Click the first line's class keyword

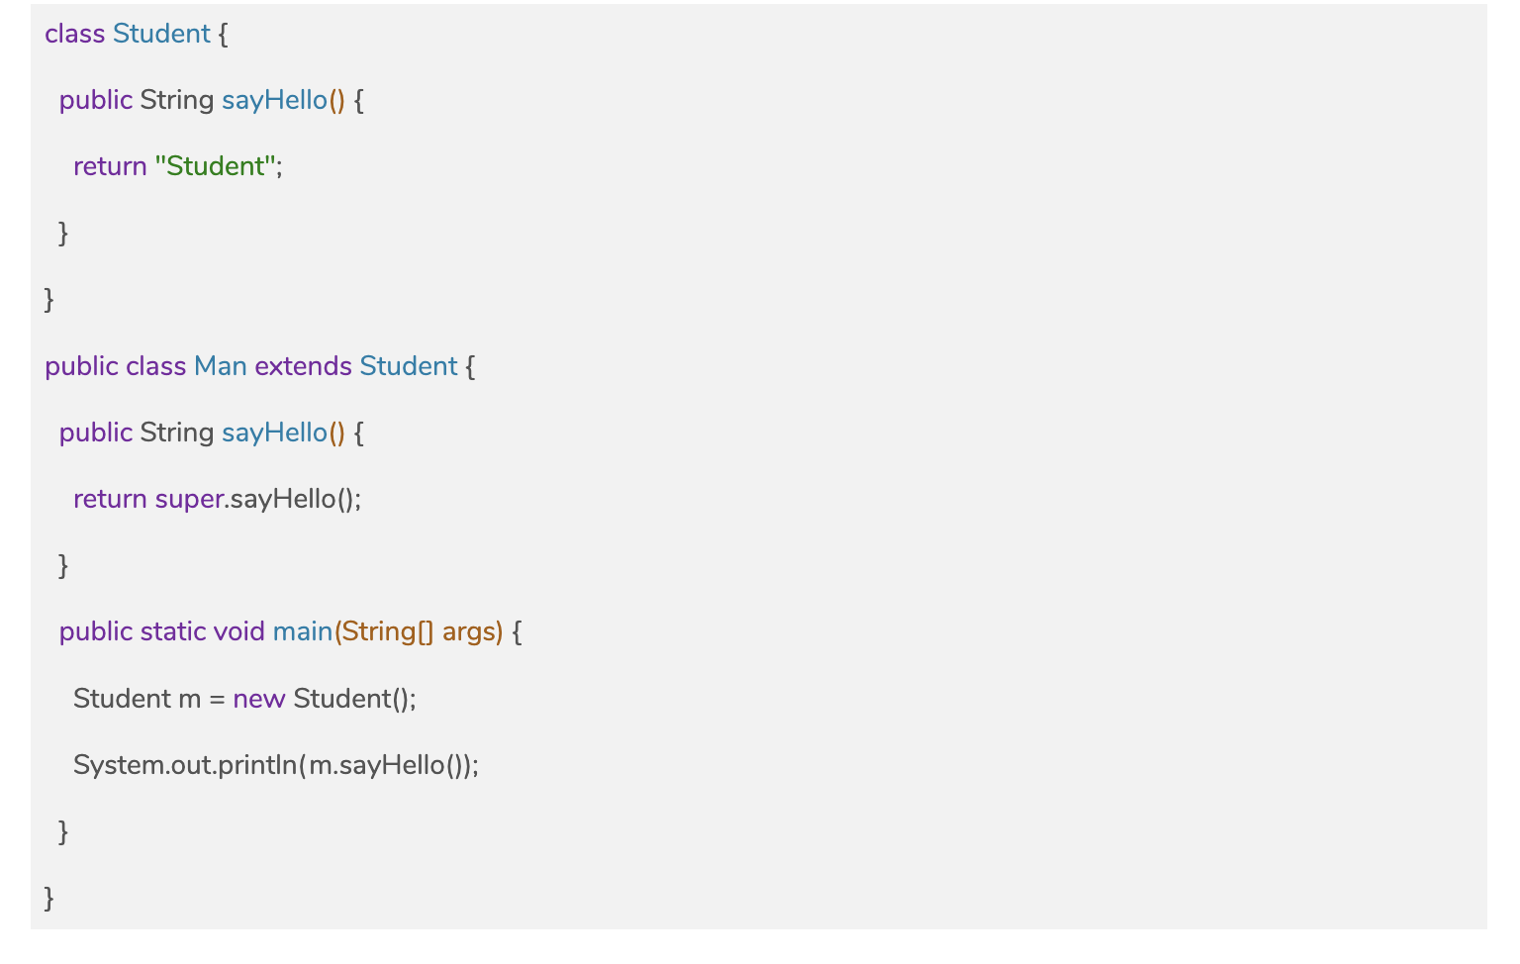(74, 34)
